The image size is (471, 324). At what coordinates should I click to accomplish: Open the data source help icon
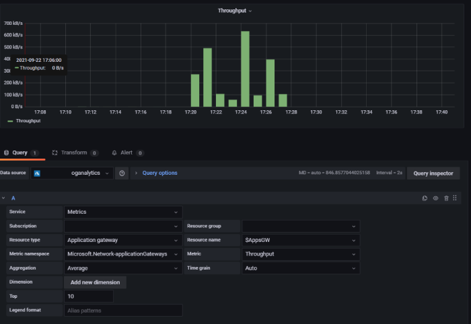tap(122, 173)
